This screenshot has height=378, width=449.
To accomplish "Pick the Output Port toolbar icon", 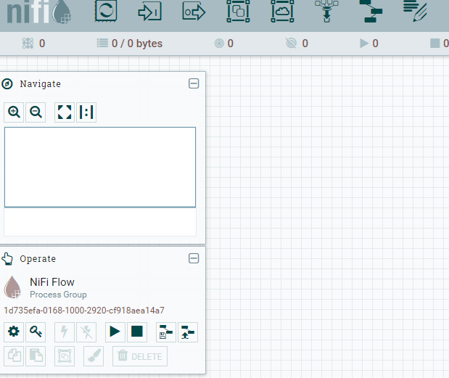I will click(x=194, y=12).
